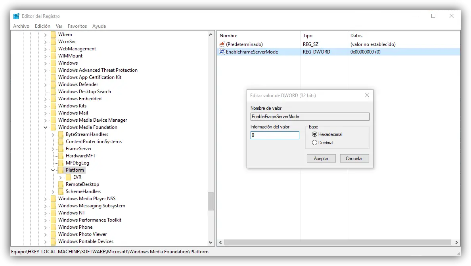Select the Windows Portable Devices folder icon

[x=54, y=241]
